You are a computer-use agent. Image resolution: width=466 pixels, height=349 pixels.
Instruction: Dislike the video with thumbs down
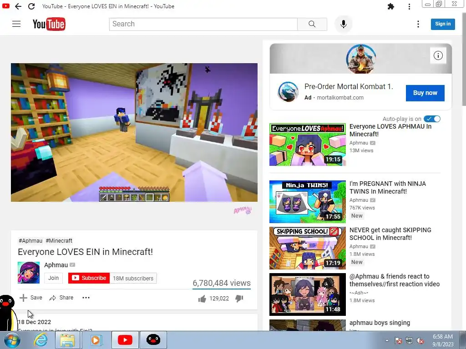click(x=239, y=299)
